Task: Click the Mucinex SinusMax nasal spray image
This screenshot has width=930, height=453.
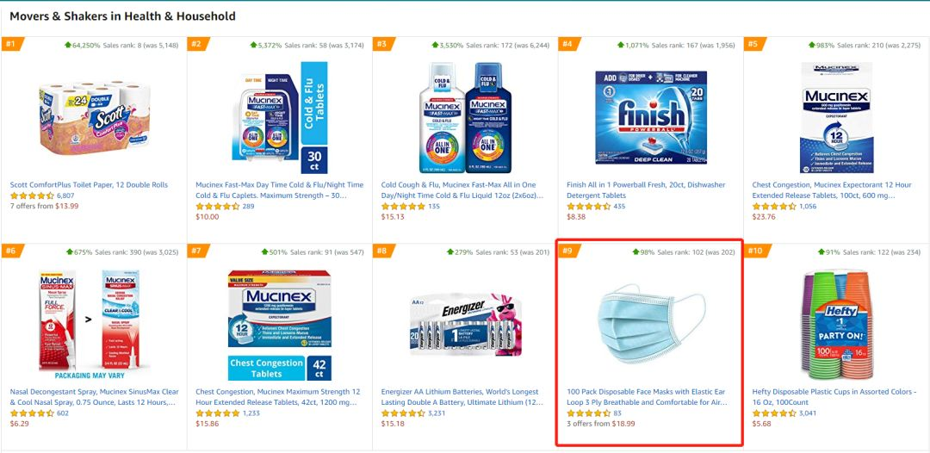Action: pyautogui.click(x=94, y=325)
